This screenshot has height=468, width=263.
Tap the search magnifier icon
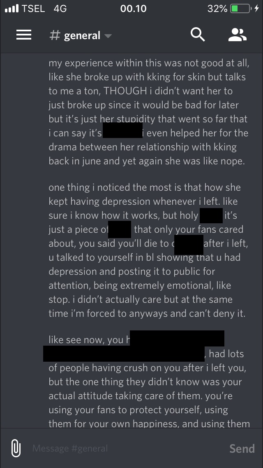(x=198, y=35)
